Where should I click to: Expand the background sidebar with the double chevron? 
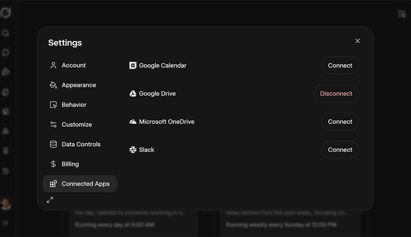point(5,223)
